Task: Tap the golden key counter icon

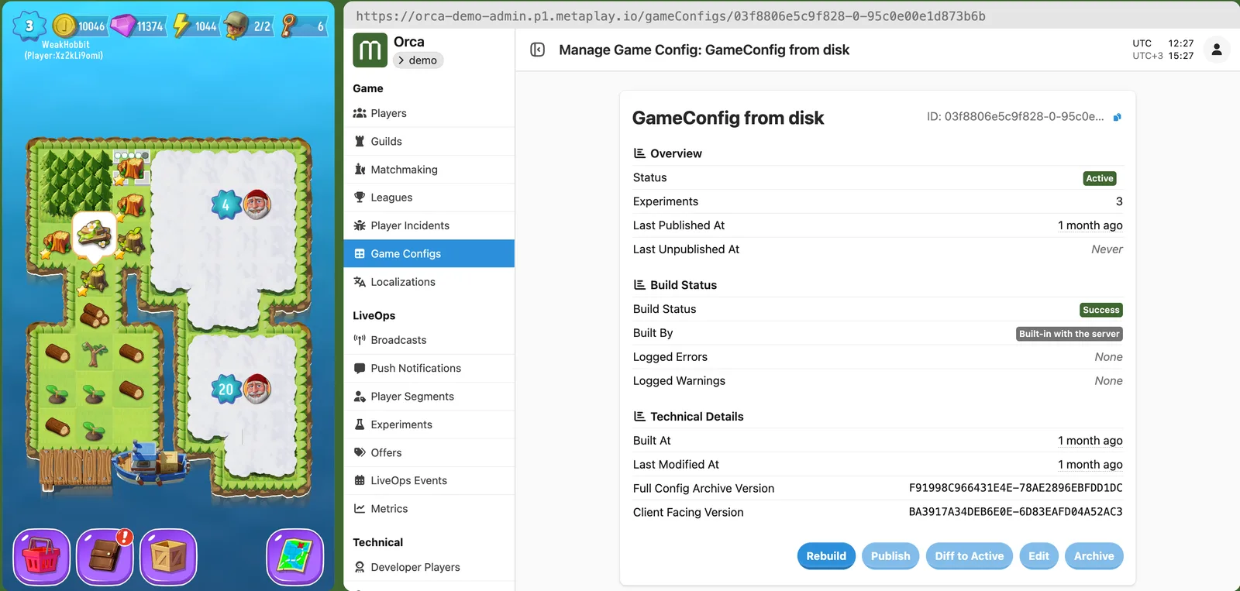Action: (289, 26)
